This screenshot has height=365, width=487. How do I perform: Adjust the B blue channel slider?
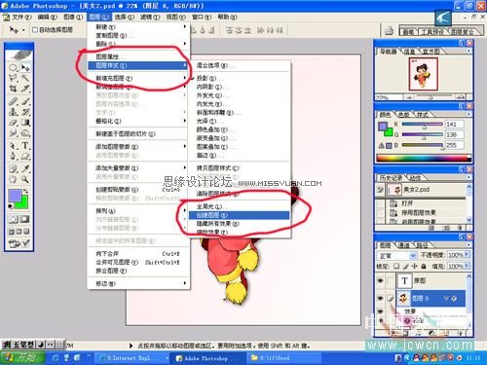point(422,146)
